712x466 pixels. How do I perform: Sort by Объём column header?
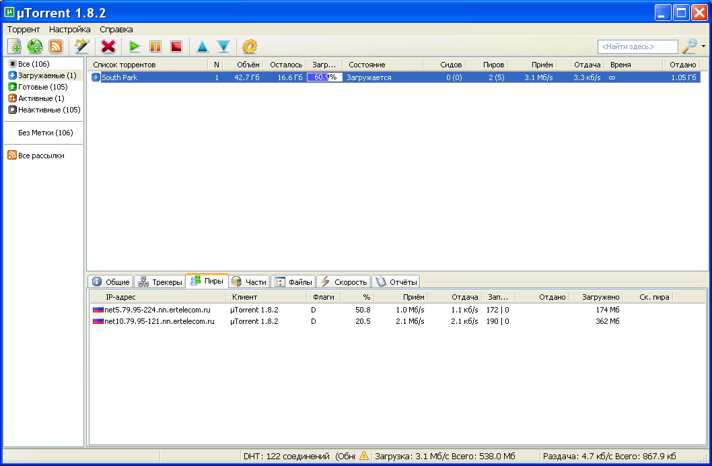244,65
